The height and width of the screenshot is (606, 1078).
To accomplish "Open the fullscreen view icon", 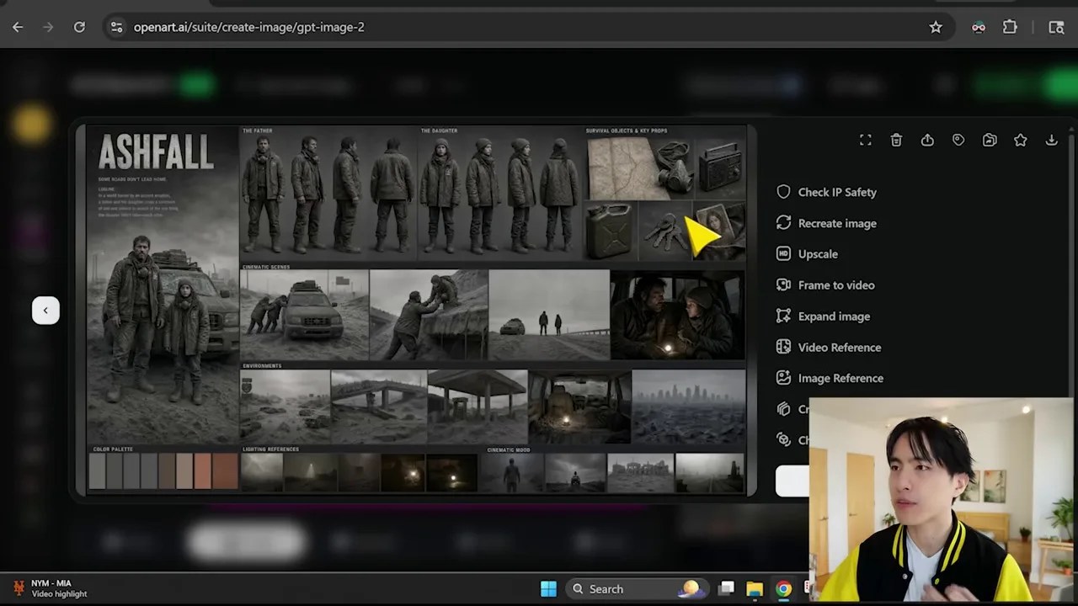I will click(x=865, y=141).
